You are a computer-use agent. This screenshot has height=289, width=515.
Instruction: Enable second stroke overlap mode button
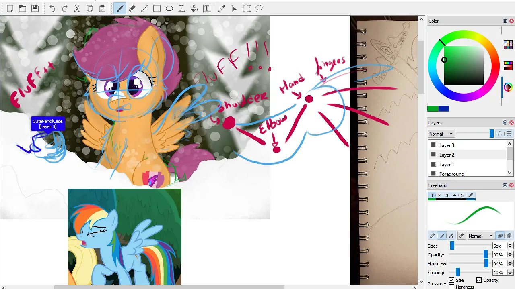(x=509, y=236)
